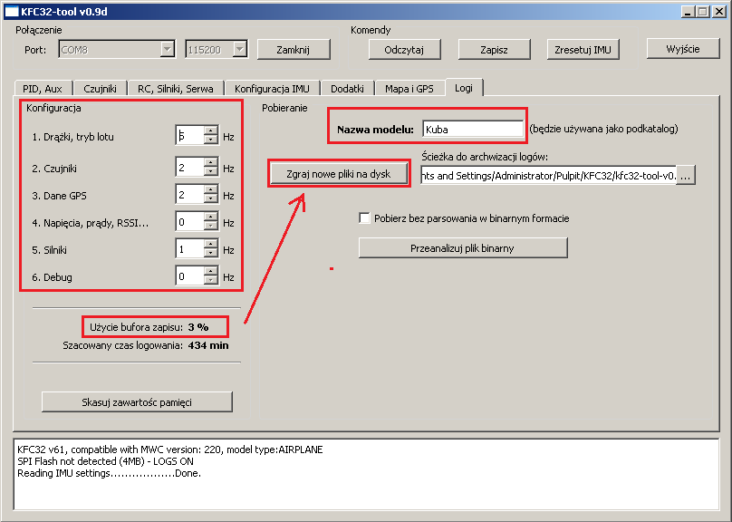Click the Skasuj zawartość pamięci button

pos(137,401)
